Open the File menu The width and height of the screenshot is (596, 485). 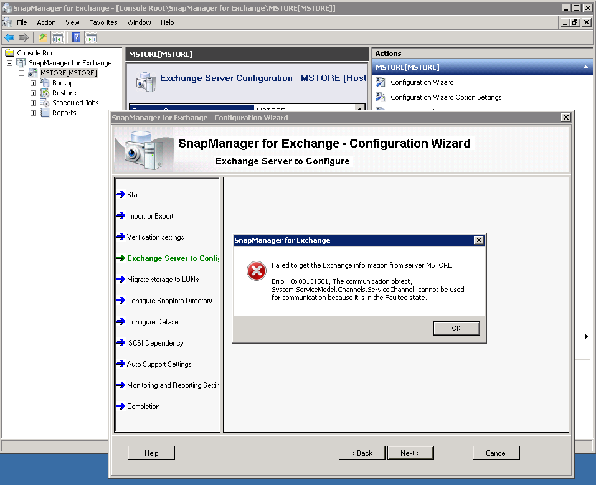tap(22, 22)
